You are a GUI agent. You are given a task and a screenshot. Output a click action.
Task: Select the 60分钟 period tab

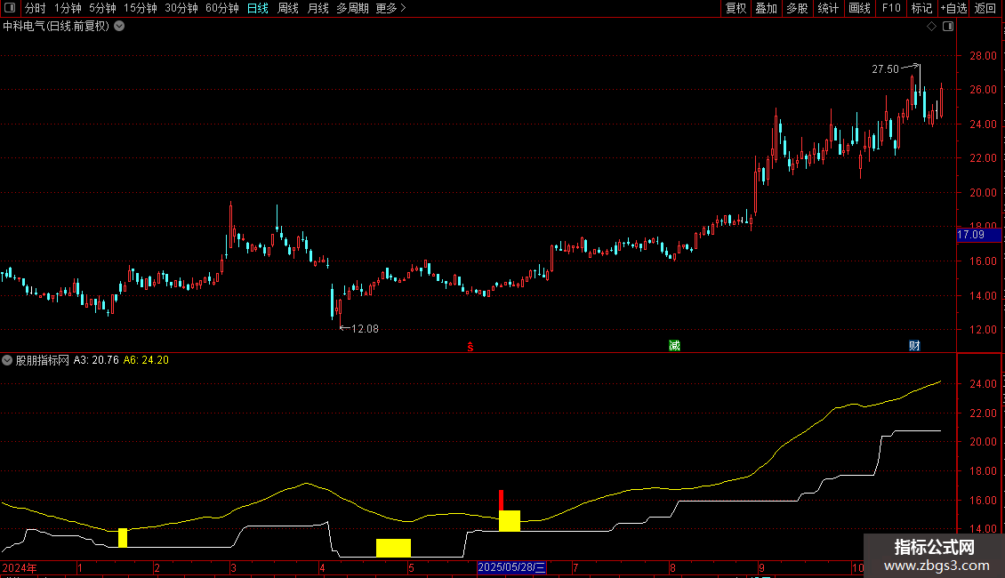(x=221, y=8)
